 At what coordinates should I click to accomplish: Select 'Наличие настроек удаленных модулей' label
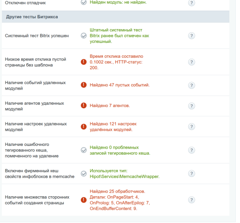pos(36,127)
